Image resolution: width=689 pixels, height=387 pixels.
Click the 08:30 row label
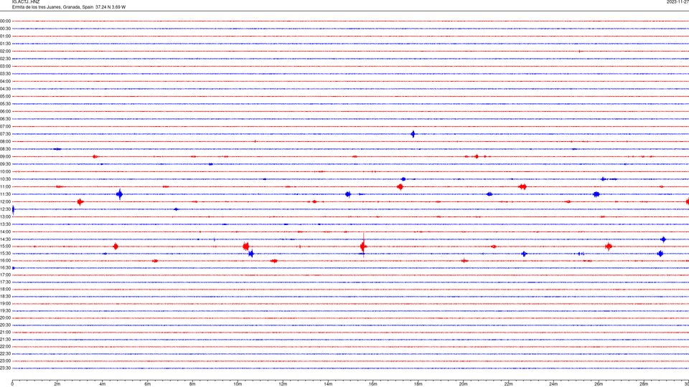tap(5, 149)
